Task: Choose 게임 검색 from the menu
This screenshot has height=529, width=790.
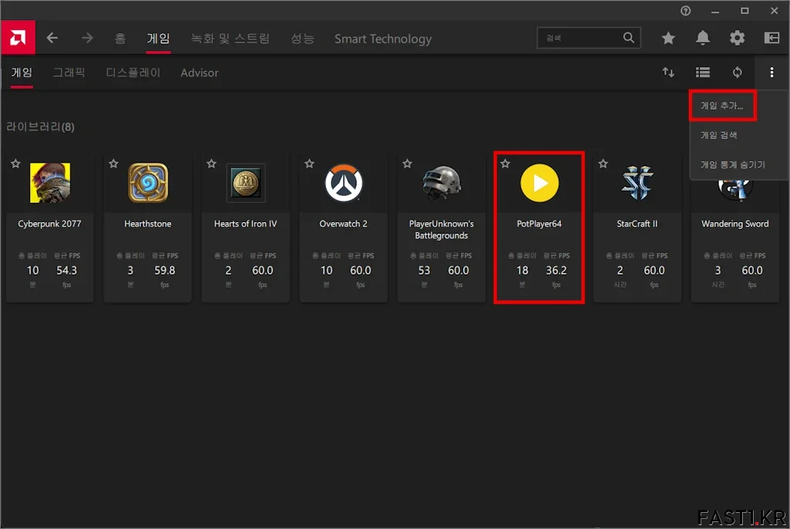Action: click(x=718, y=135)
